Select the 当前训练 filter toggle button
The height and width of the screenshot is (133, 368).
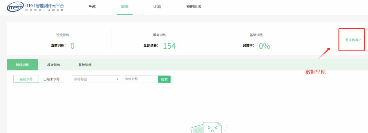[26, 79]
